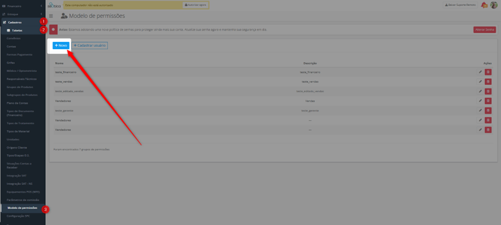Click Baixar Suporte Remoto button

[x=460, y=5]
